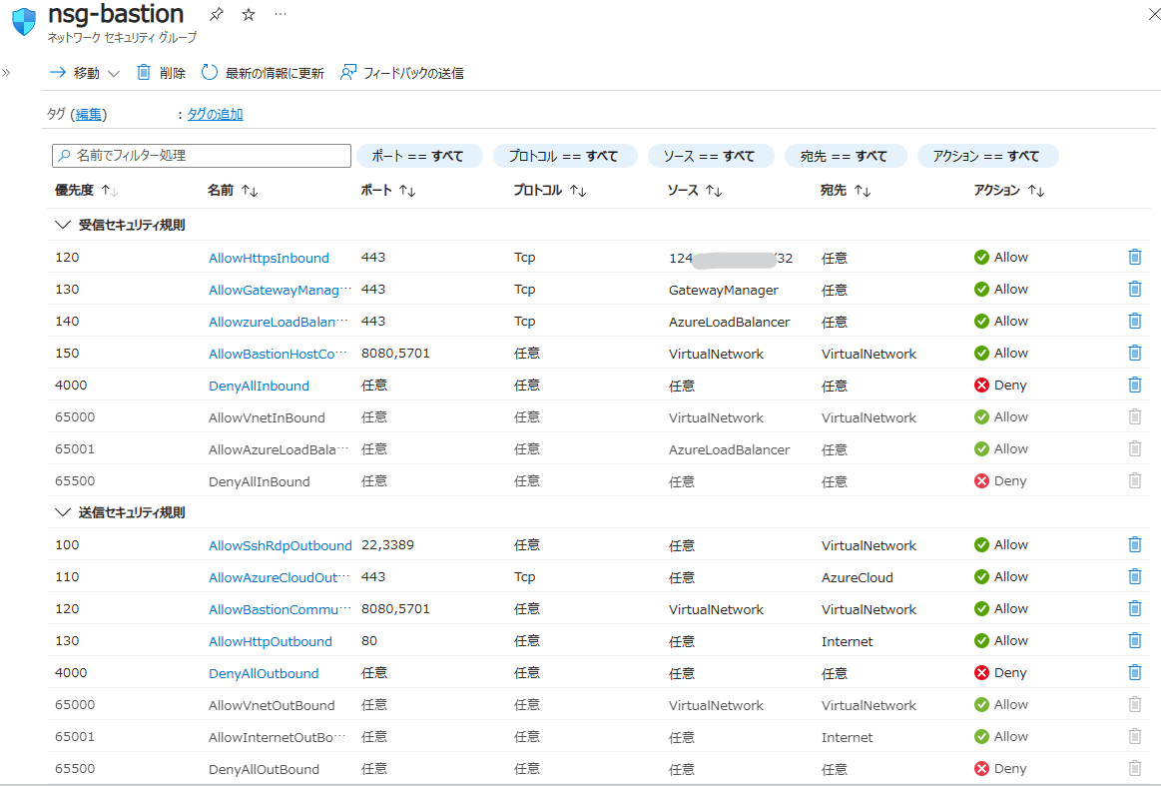Screen dimensions: 1161x786
Task: Open the ポート == すべて filter
Action: (x=419, y=156)
